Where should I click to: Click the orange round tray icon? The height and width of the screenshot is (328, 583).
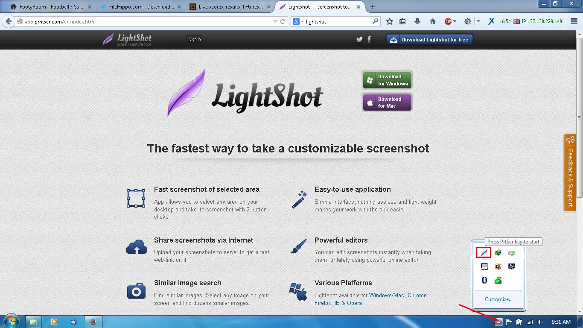(498, 266)
